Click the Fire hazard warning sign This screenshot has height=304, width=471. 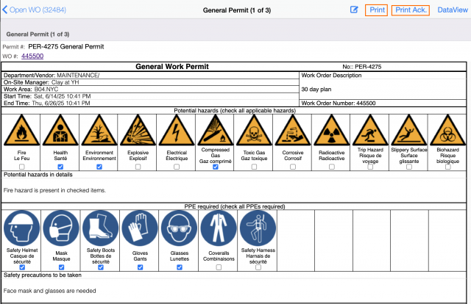(x=21, y=130)
